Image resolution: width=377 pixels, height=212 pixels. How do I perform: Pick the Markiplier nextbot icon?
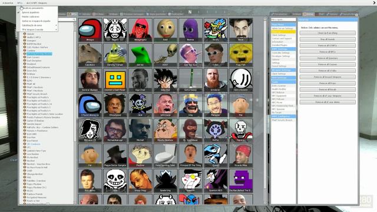click(216, 105)
